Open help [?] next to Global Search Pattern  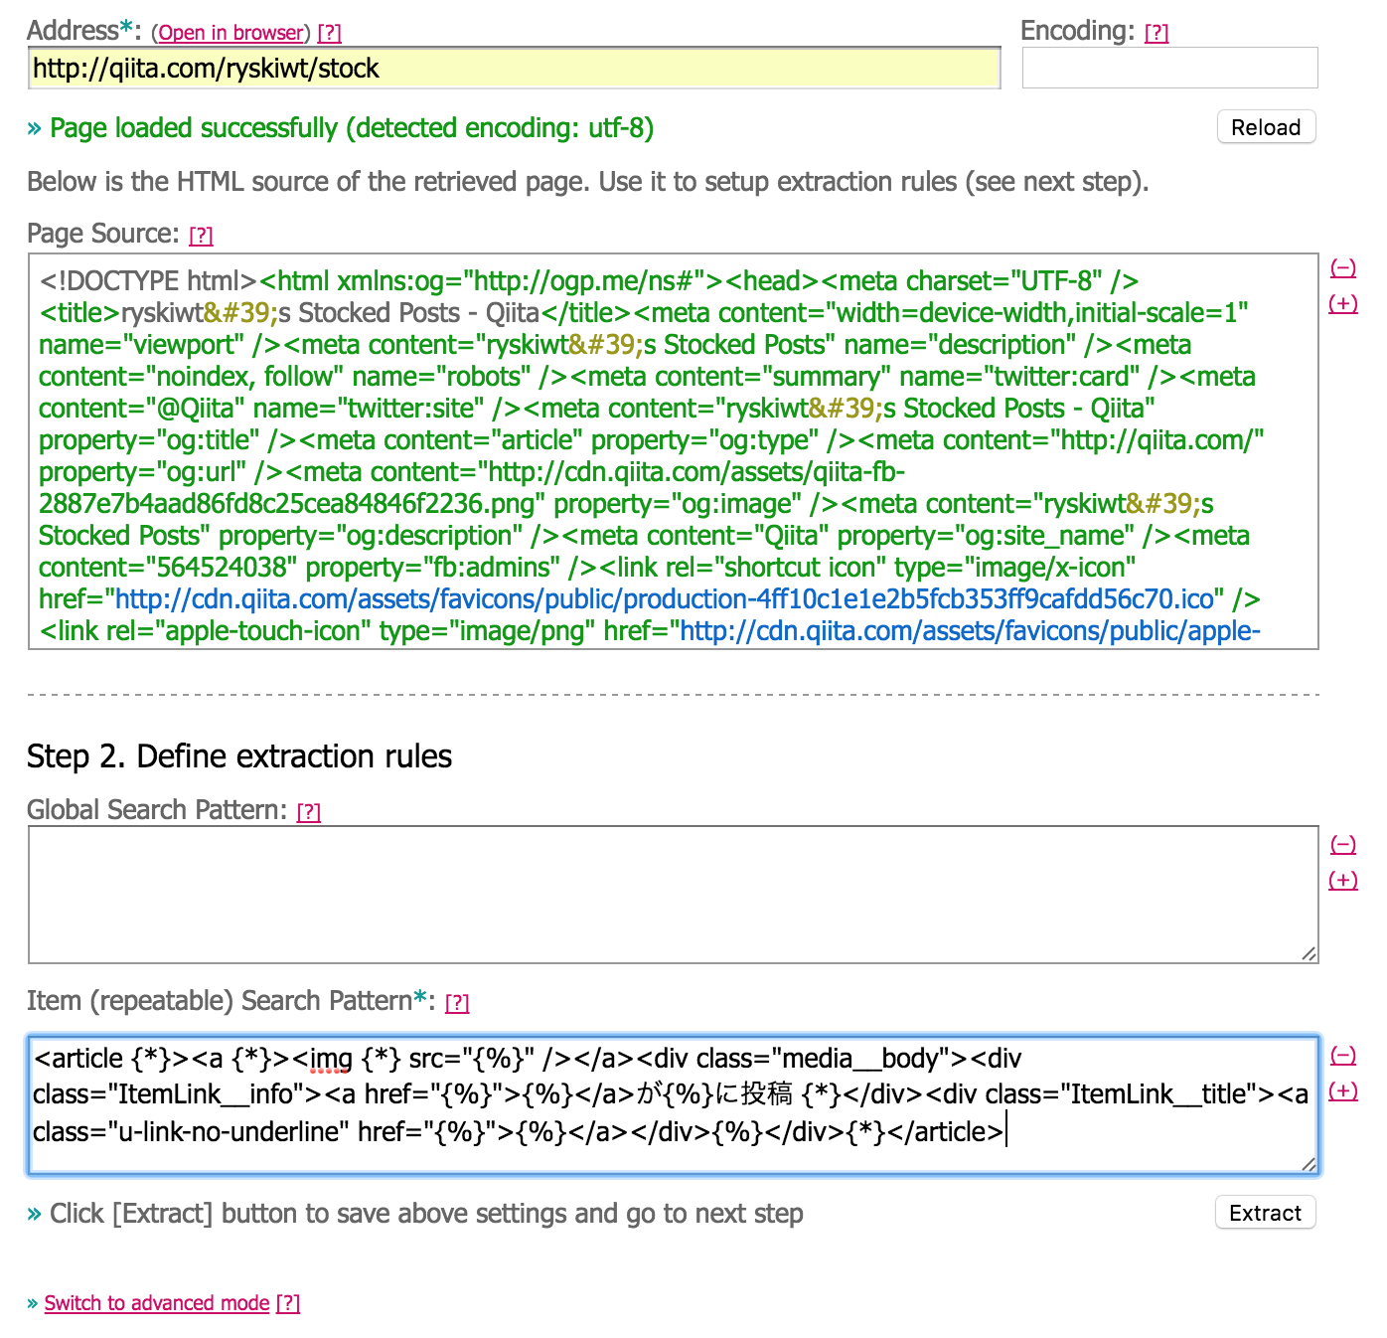309,812
